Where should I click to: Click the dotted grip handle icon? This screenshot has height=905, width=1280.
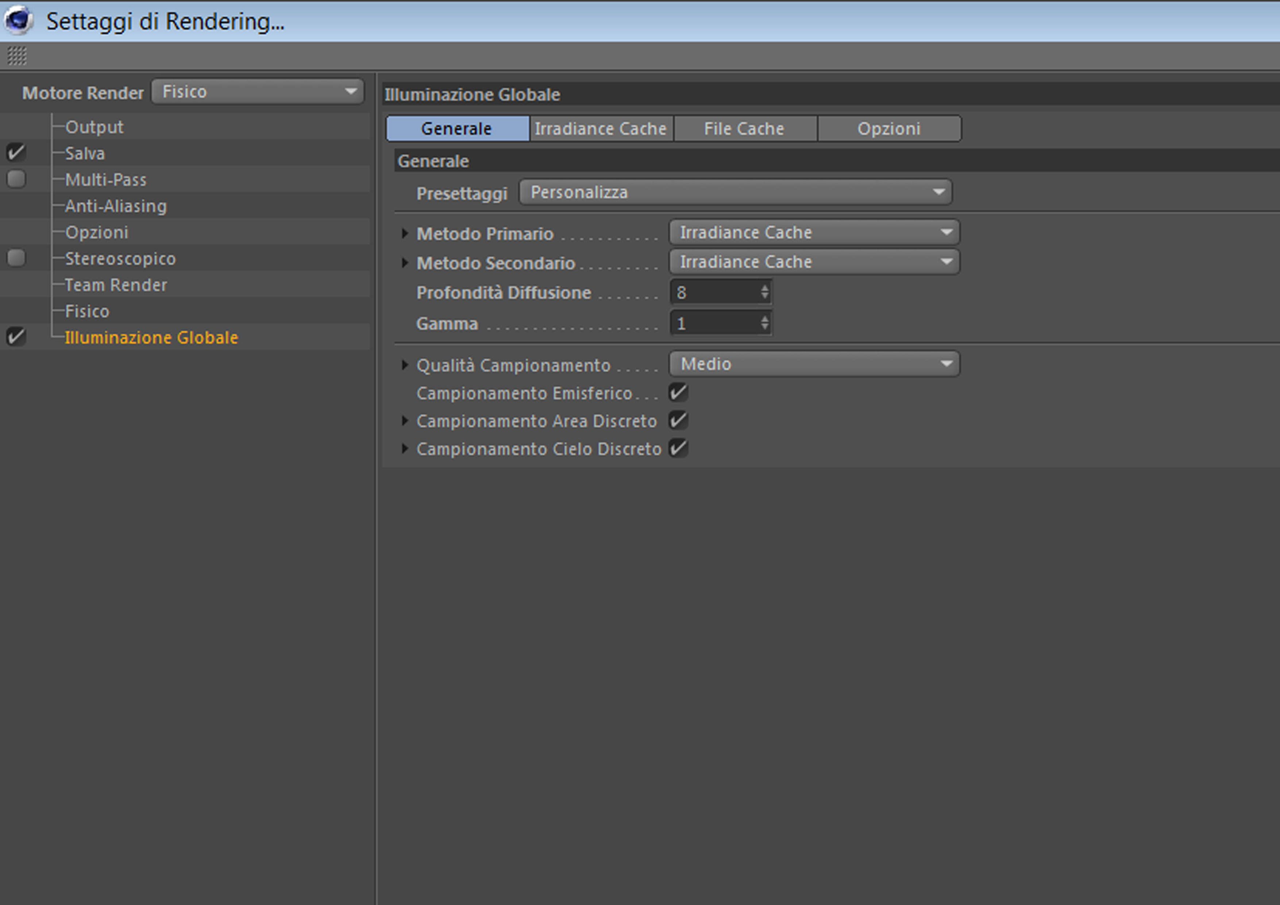[17, 56]
